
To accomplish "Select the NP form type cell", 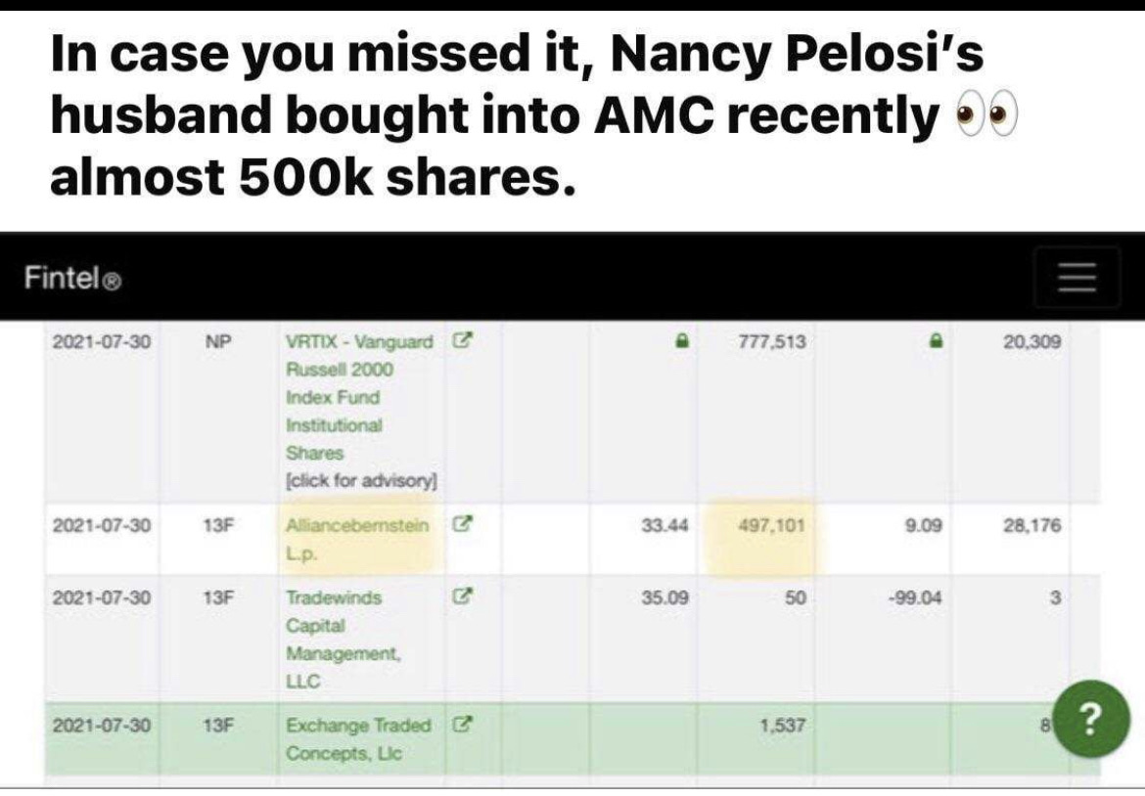I will point(216,342).
